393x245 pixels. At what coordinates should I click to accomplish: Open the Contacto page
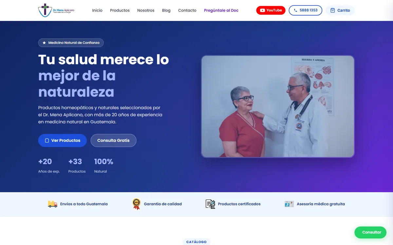pyautogui.click(x=187, y=10)
